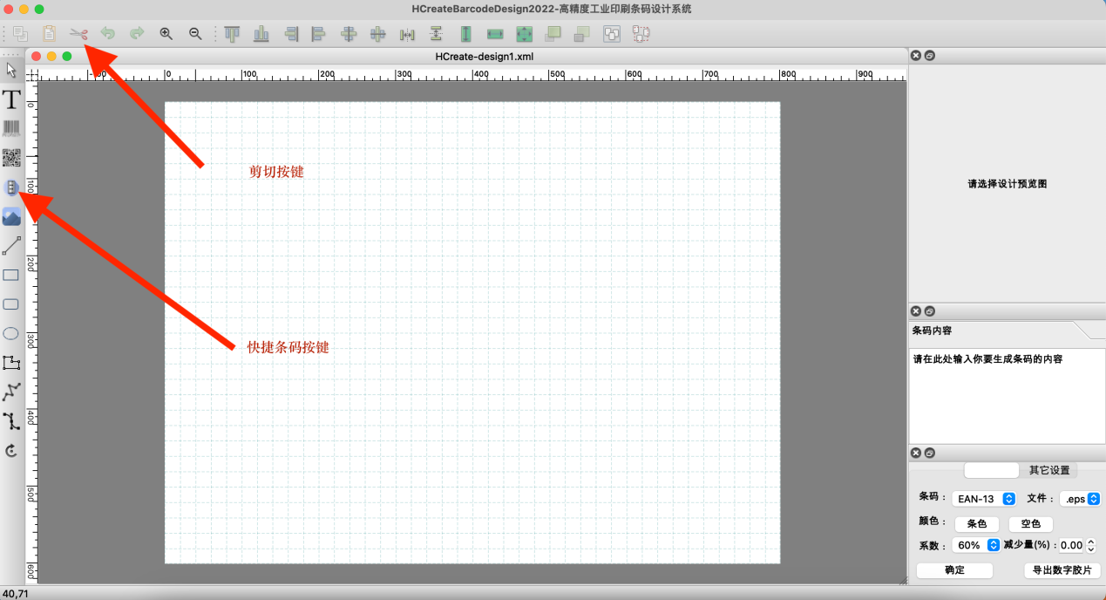Select the Image insert tool
Image resolution: width=1106 pixels, height=600 pixels.
11,216
